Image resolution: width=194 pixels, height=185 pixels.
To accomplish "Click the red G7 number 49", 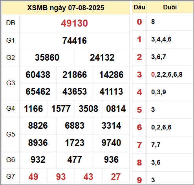I will [33, 177].
